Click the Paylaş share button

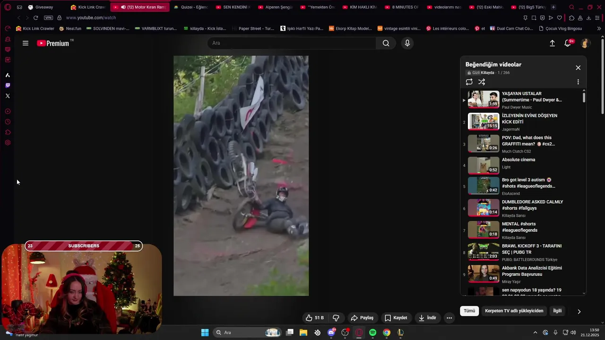tap(362, 318)
